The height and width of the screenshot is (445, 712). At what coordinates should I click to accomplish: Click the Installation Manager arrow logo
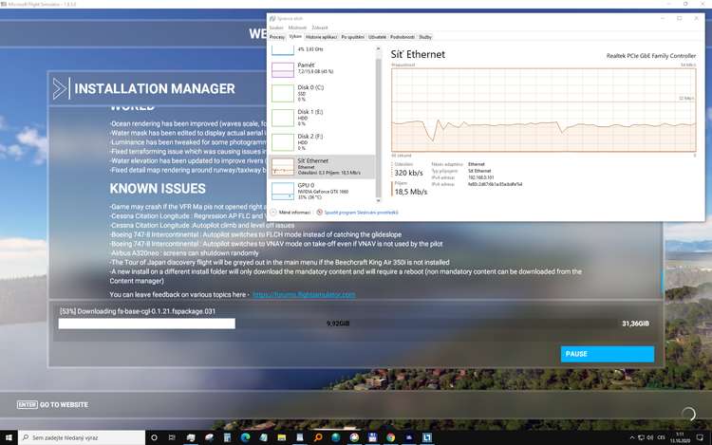(x=60, y=88)
